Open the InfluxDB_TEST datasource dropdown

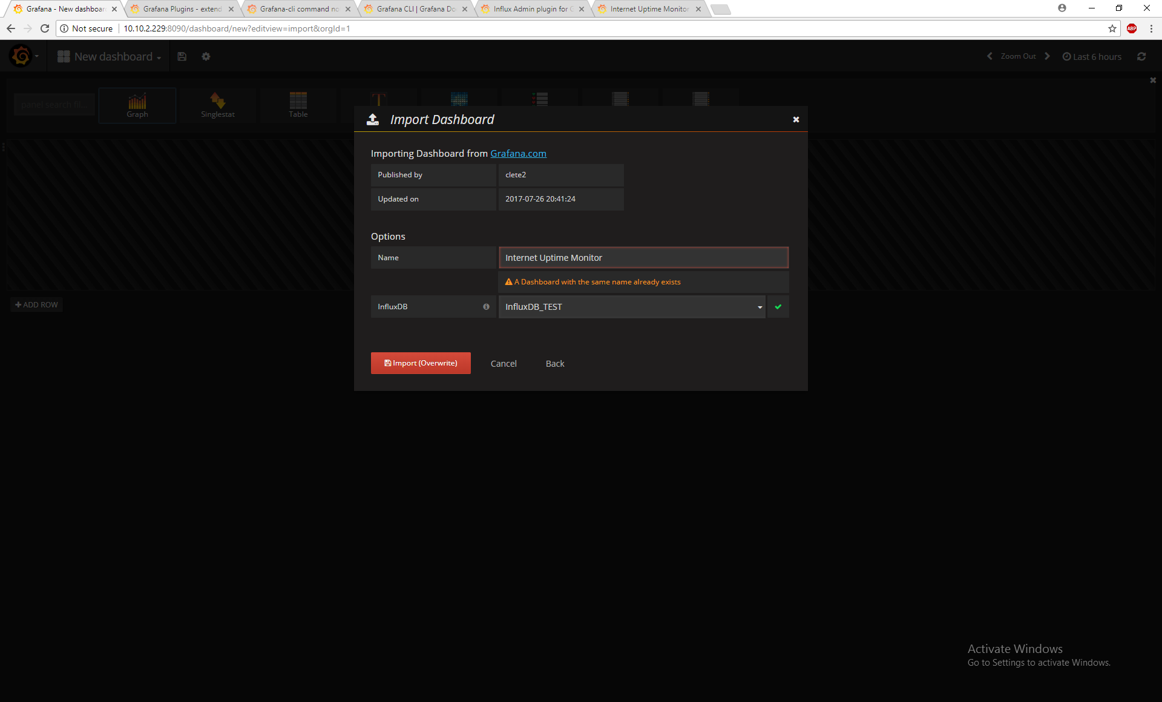(x=632, y=307)
